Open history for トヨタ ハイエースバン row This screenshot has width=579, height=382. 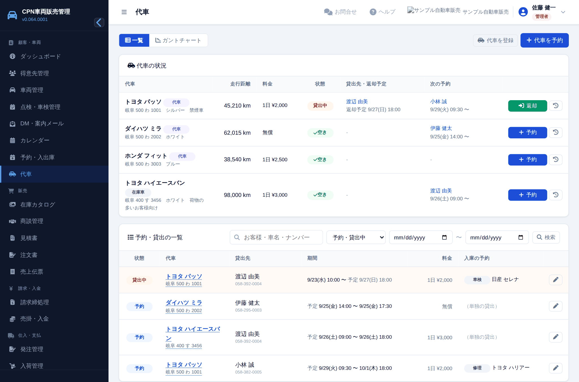[556, 195]
